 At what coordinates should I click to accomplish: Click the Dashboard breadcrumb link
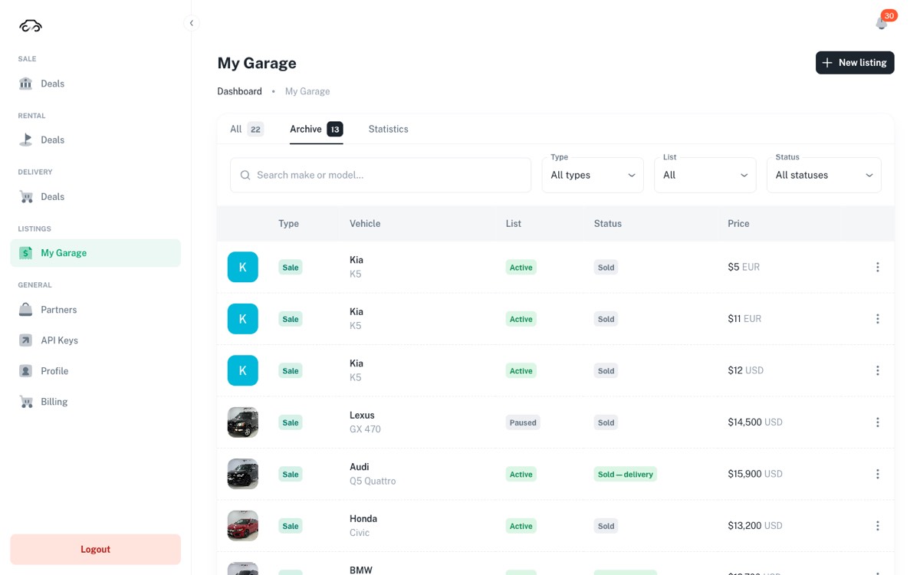pos(239,91)
